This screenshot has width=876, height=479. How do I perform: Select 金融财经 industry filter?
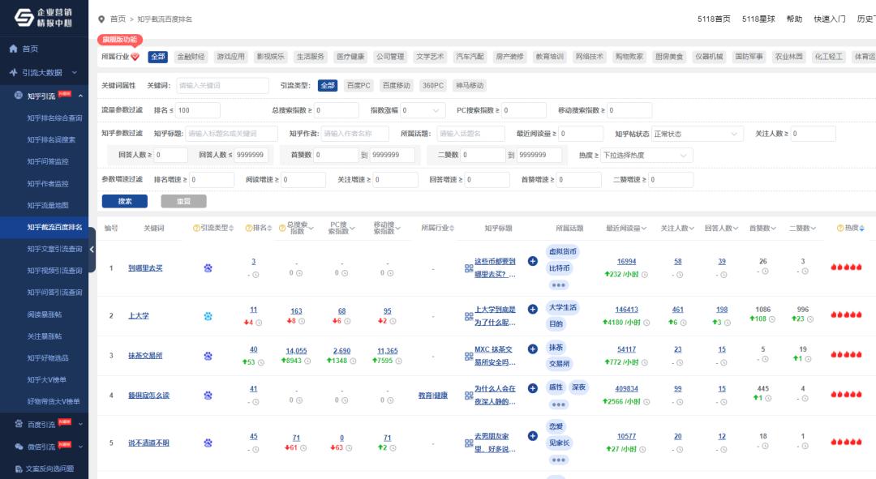click(191, 57)
